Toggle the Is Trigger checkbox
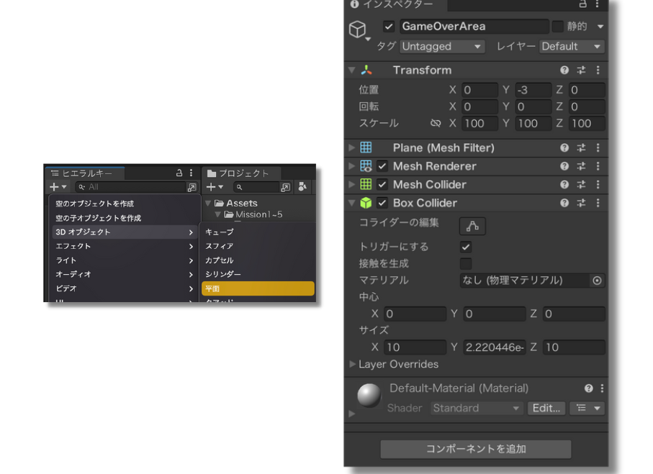This screenshot has height=474, width=653. tap(466, 247)
